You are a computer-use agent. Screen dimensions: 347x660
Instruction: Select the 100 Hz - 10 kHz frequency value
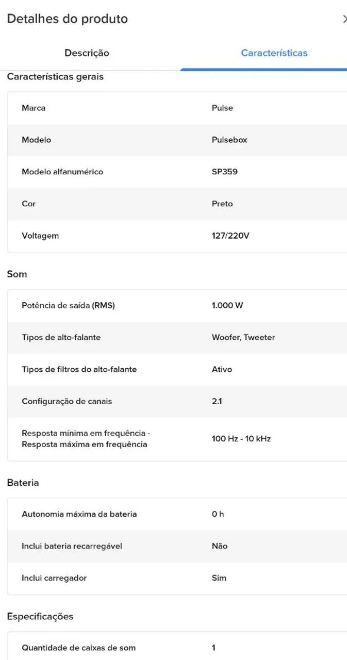pyautogui.click(x=241, y=439)
